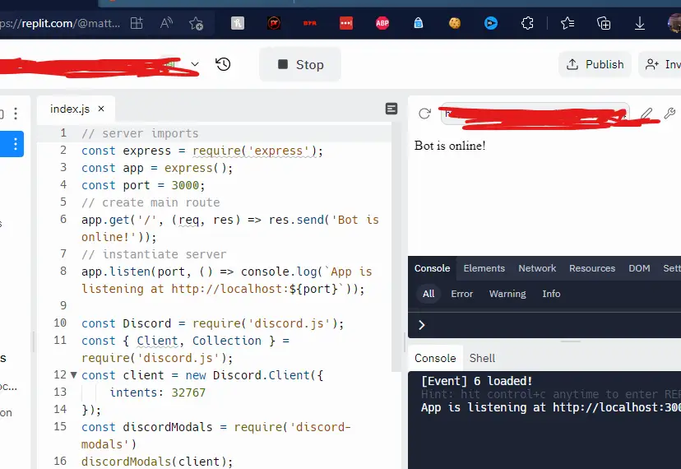Open devtools Resources tab
The width and height of the screenshot is (681, 469).
pos(592,268)
